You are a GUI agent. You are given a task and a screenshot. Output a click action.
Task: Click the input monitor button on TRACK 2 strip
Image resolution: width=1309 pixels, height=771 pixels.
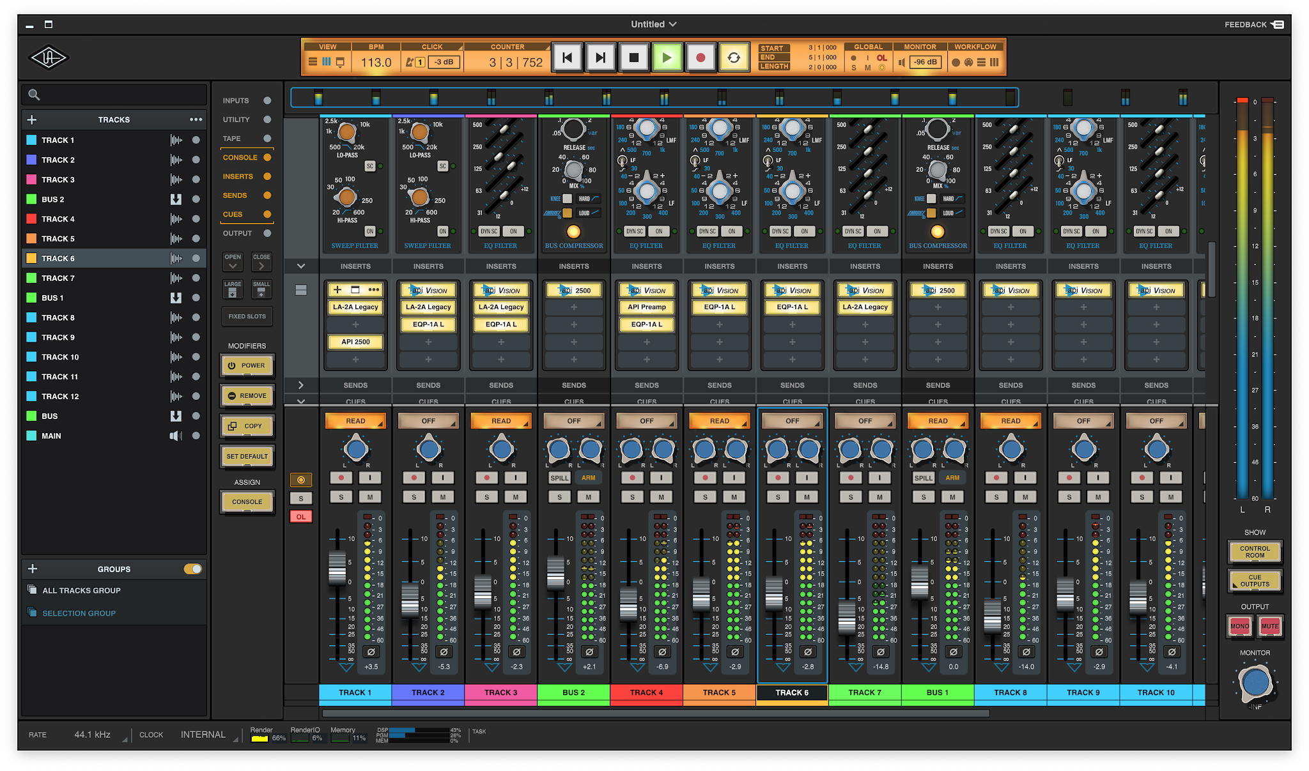pyautogui.click(x=442, y=478)
